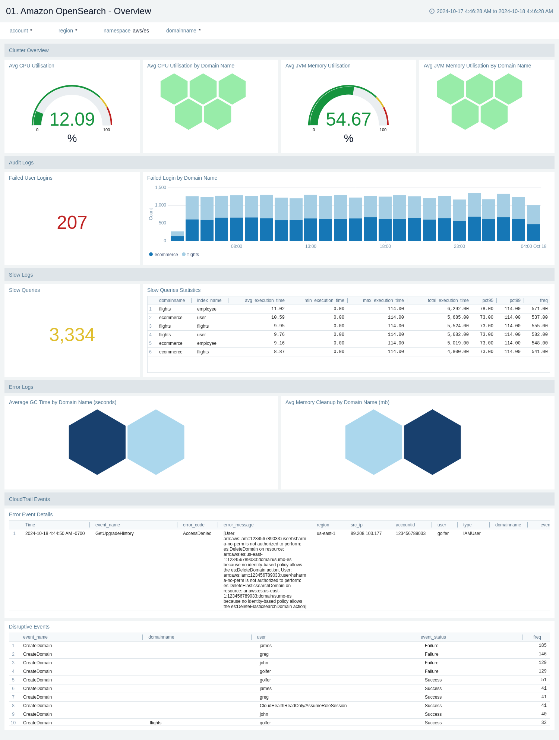
Task: Click Slow Queries value 3,334
Action: pyautogui.click(x=72, y=335)
